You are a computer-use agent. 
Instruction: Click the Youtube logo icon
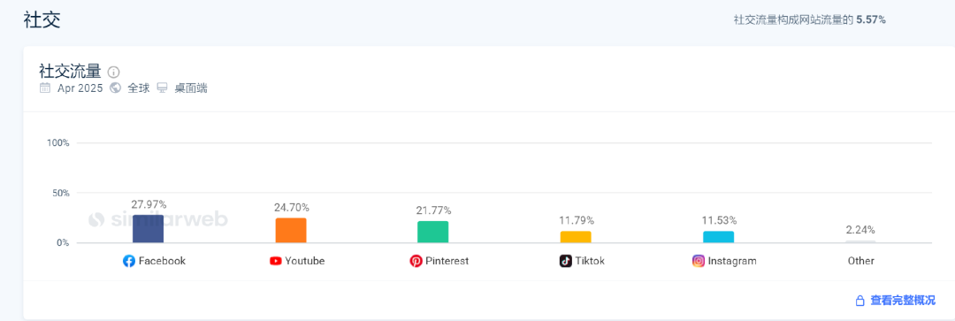(275, 261)
